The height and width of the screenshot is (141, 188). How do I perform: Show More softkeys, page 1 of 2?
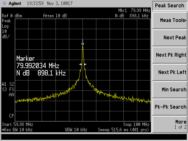[170, 124]
